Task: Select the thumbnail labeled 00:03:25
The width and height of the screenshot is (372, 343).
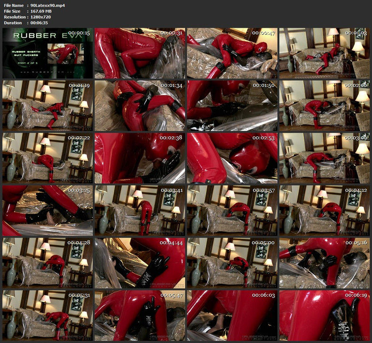Action: point(48,211)
